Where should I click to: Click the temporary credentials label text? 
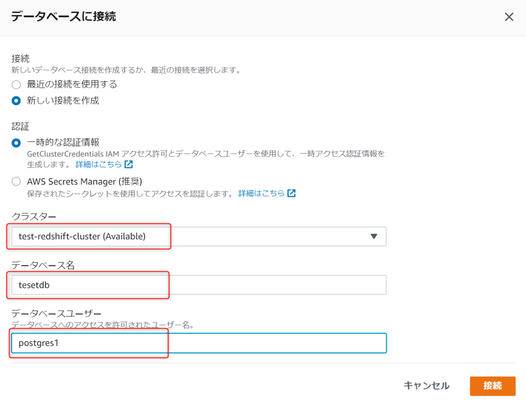63,143
